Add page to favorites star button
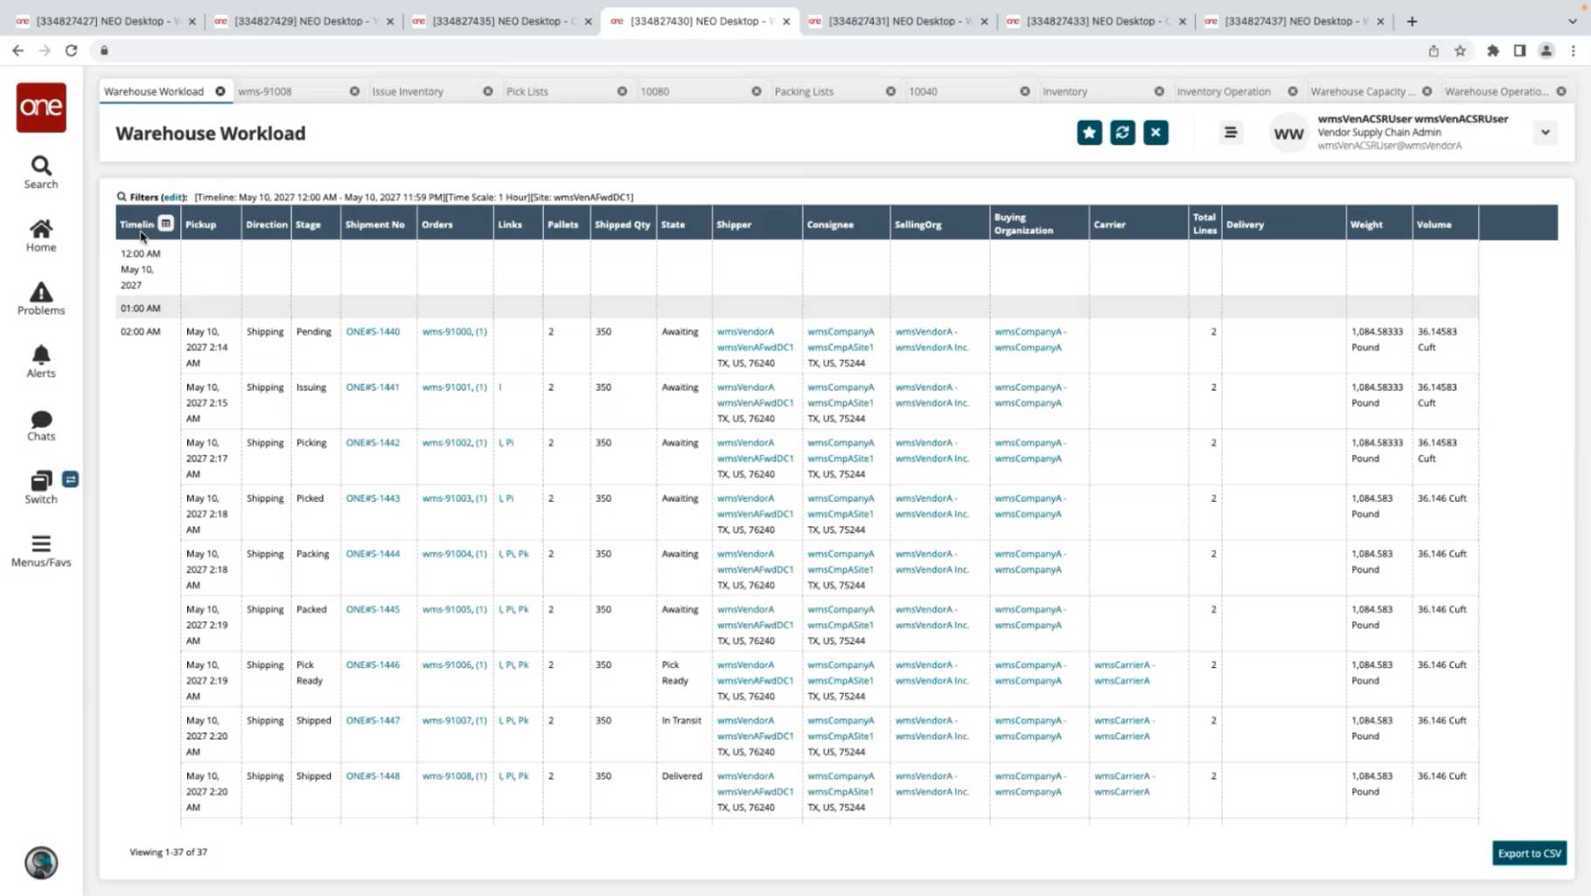Image resolution: width=1591 pixels, height=896 pixels. (x=1089, y=133)
